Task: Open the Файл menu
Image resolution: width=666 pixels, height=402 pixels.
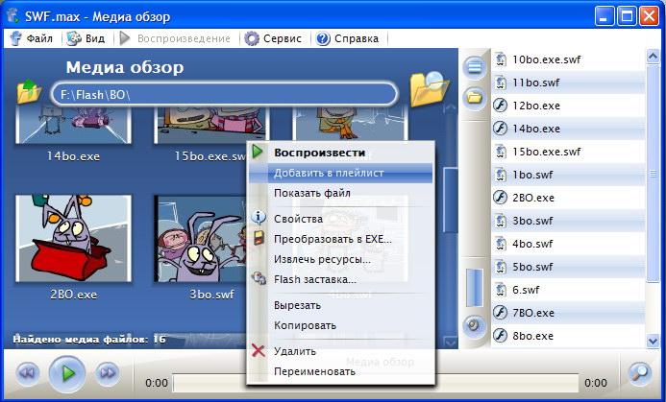Action: coord(32,38)
